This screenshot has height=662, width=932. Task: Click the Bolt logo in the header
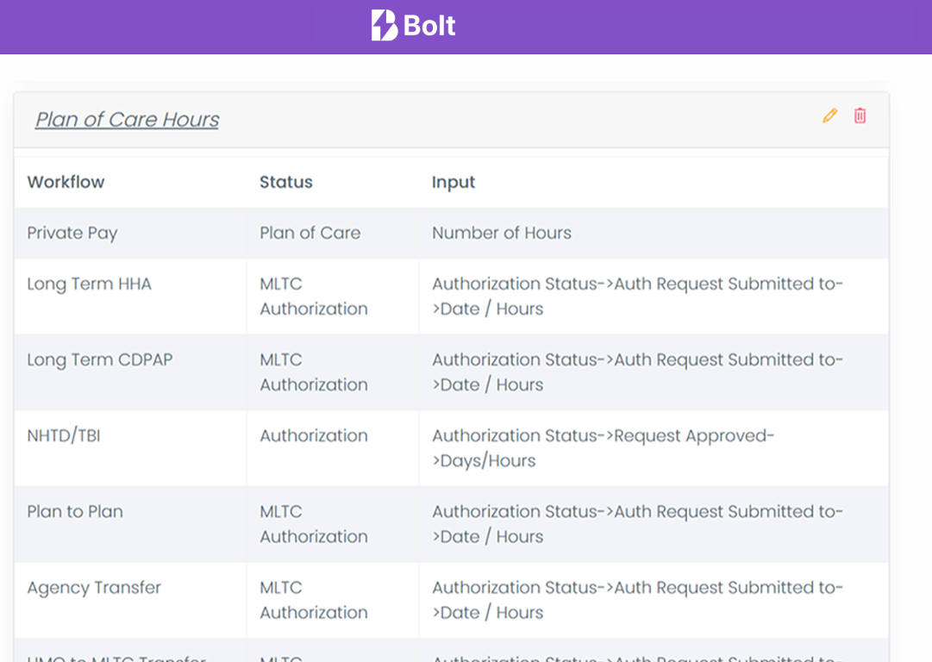412,26
